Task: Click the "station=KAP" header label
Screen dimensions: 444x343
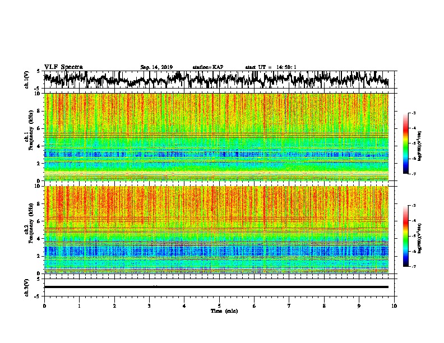Action: tap(208, 67)
